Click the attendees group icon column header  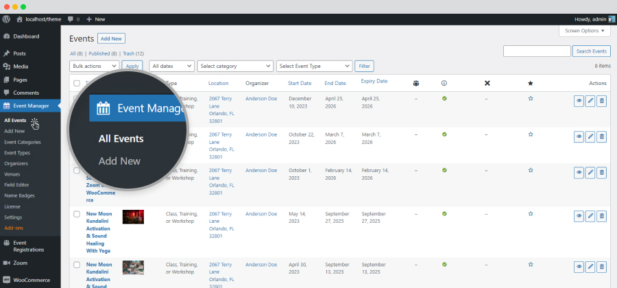point(416,83)
